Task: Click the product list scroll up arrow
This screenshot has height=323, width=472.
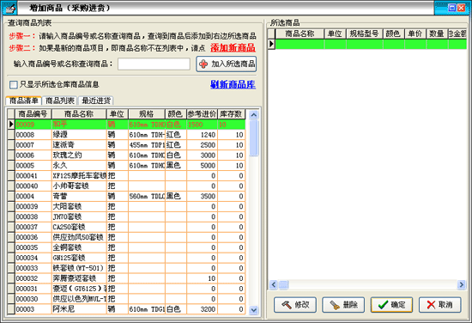Action: 254,114
